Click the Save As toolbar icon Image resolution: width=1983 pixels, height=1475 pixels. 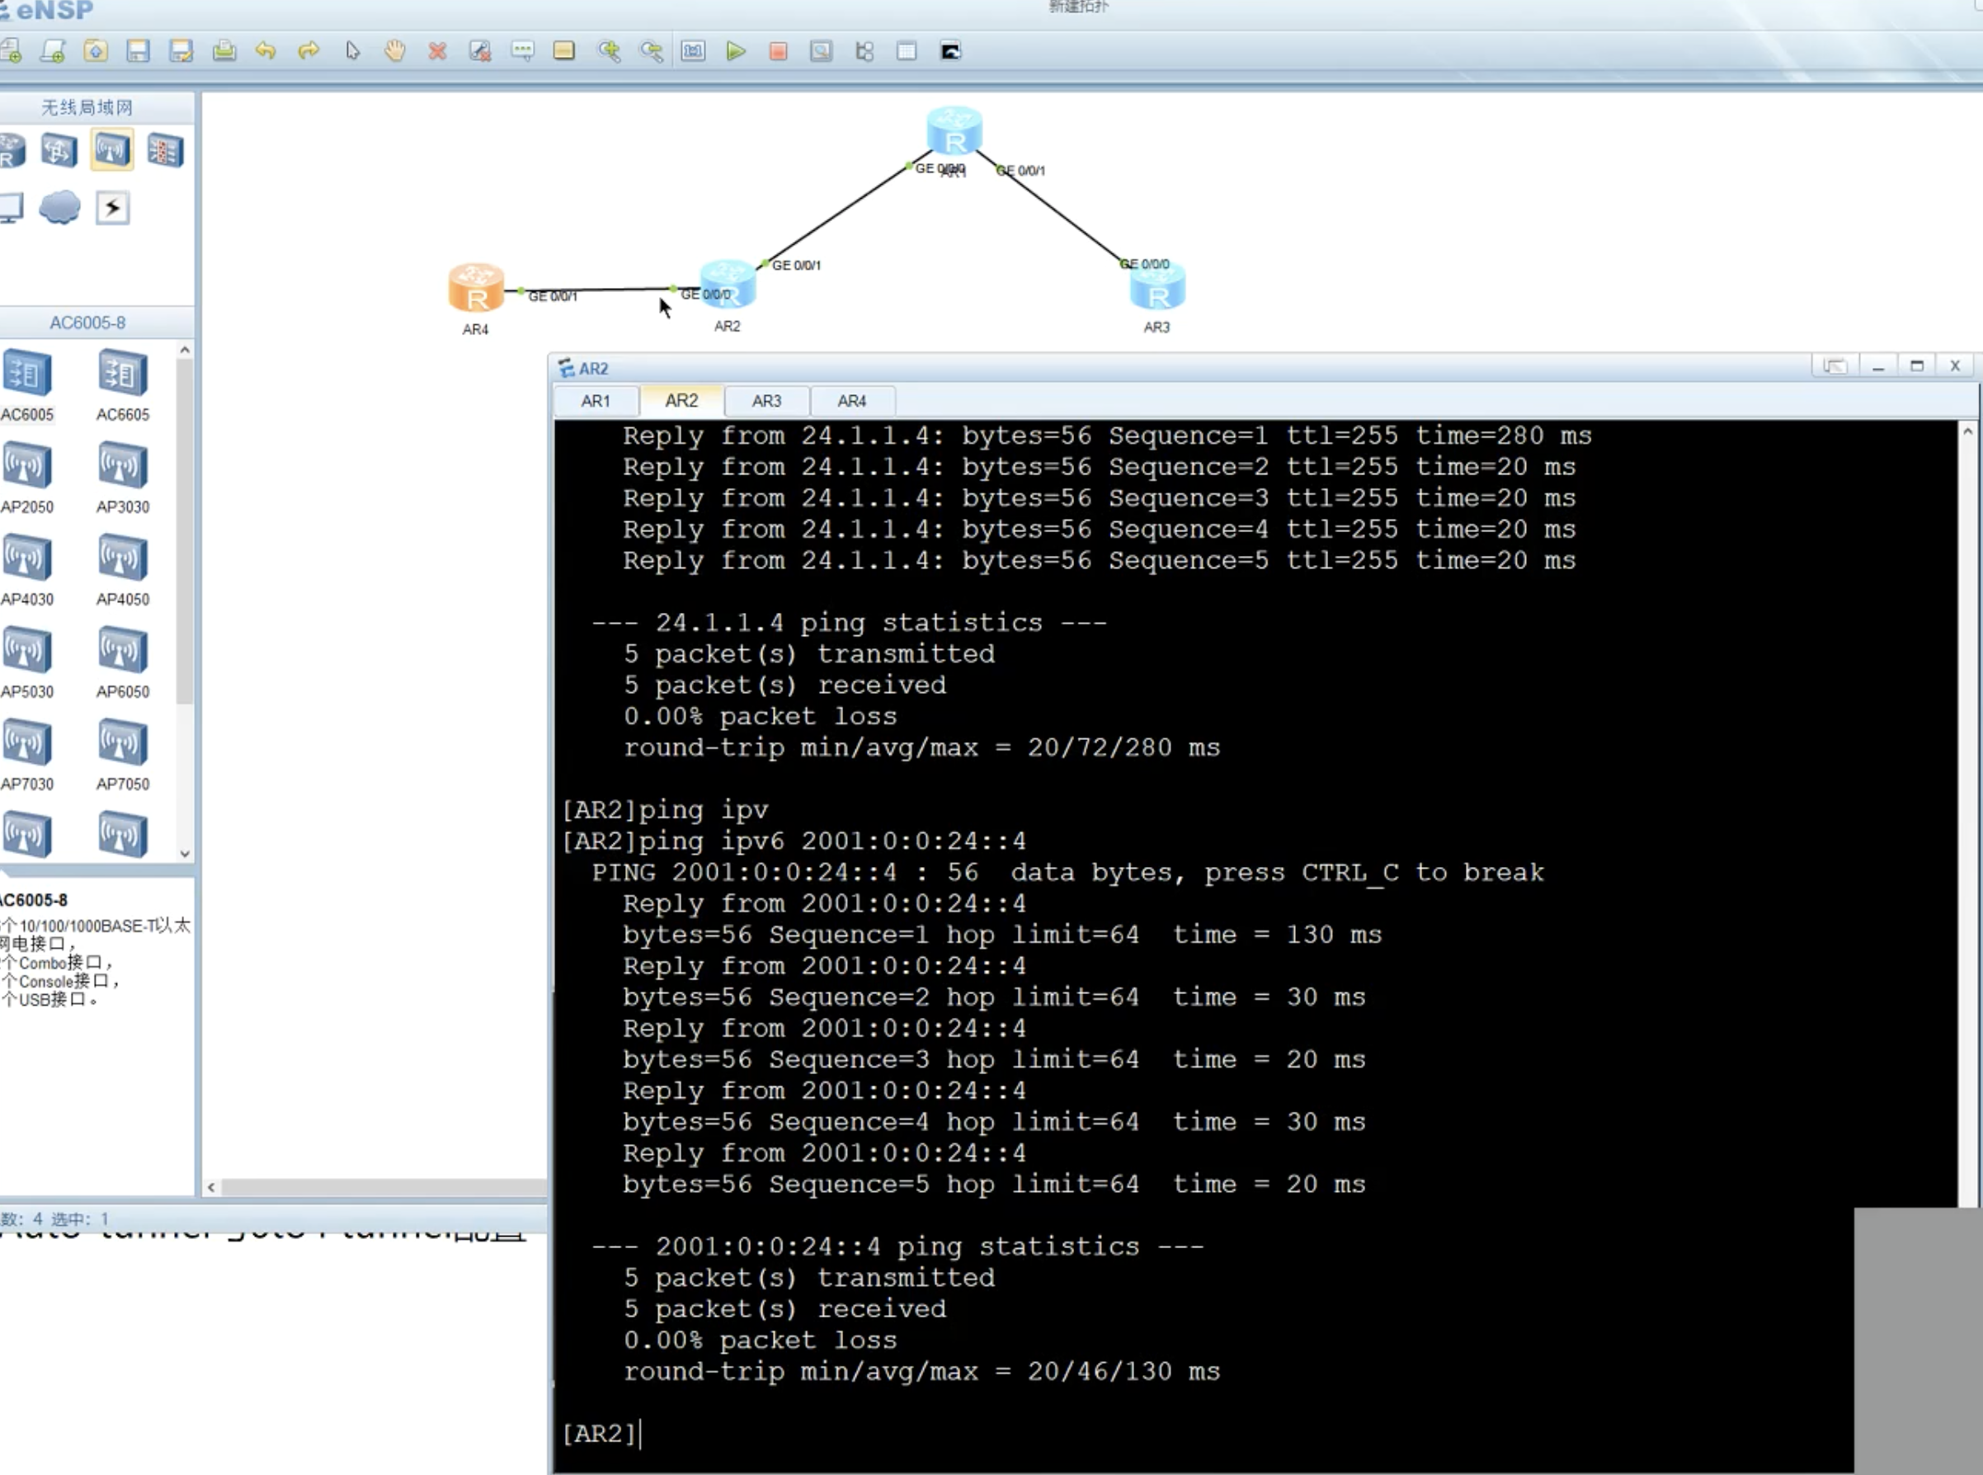tap(181, 51)
